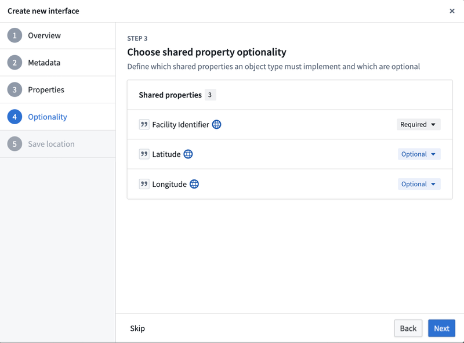464x343 pixels.
Task: Click the string type icon beside Latitude
Action: point(144,154)
